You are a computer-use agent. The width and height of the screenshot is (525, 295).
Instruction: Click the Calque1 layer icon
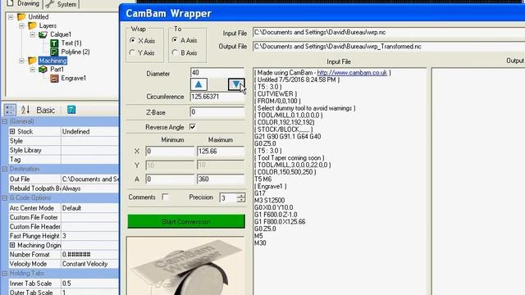click(x=43, y=34)
